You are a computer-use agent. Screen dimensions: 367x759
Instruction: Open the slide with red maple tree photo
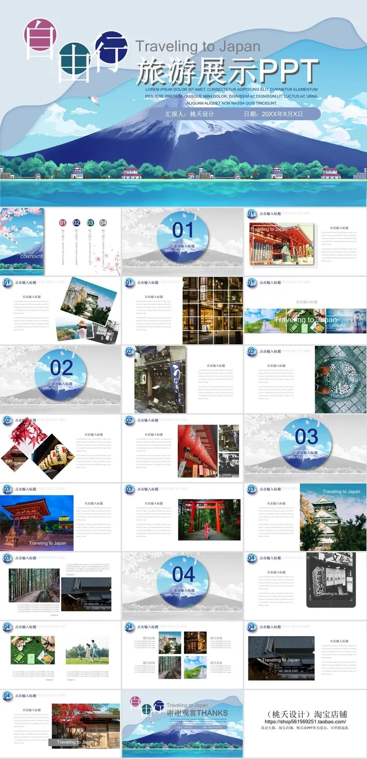pos(60,724)
